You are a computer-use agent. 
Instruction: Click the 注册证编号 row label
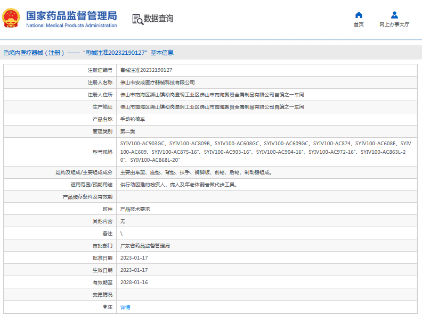100,70
